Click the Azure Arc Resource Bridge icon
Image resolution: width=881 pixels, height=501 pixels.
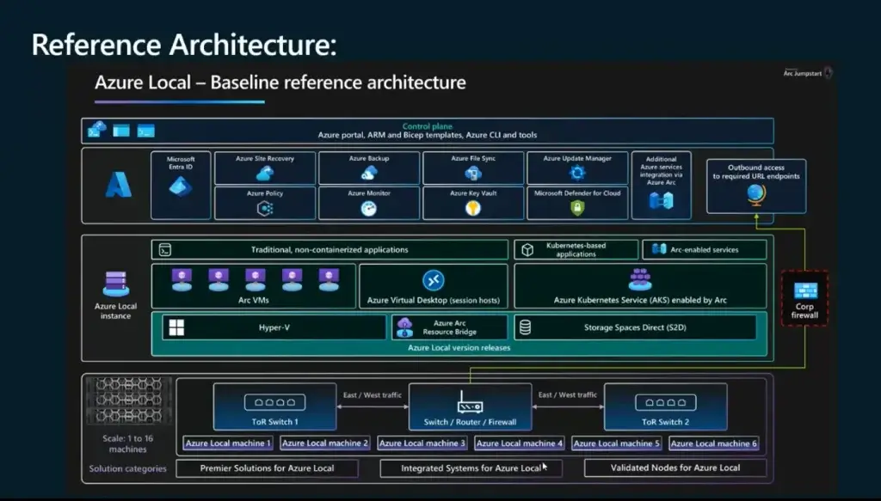click(404, 327)
